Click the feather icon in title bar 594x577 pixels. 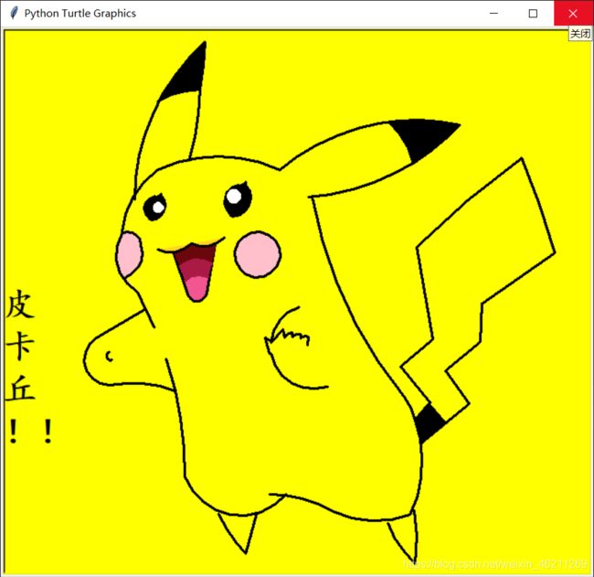(x=14, y=14)
